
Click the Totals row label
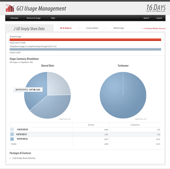click(14, 144)
